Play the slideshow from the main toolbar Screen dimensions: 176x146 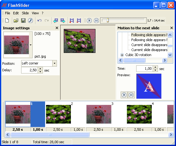coord(89,21)
